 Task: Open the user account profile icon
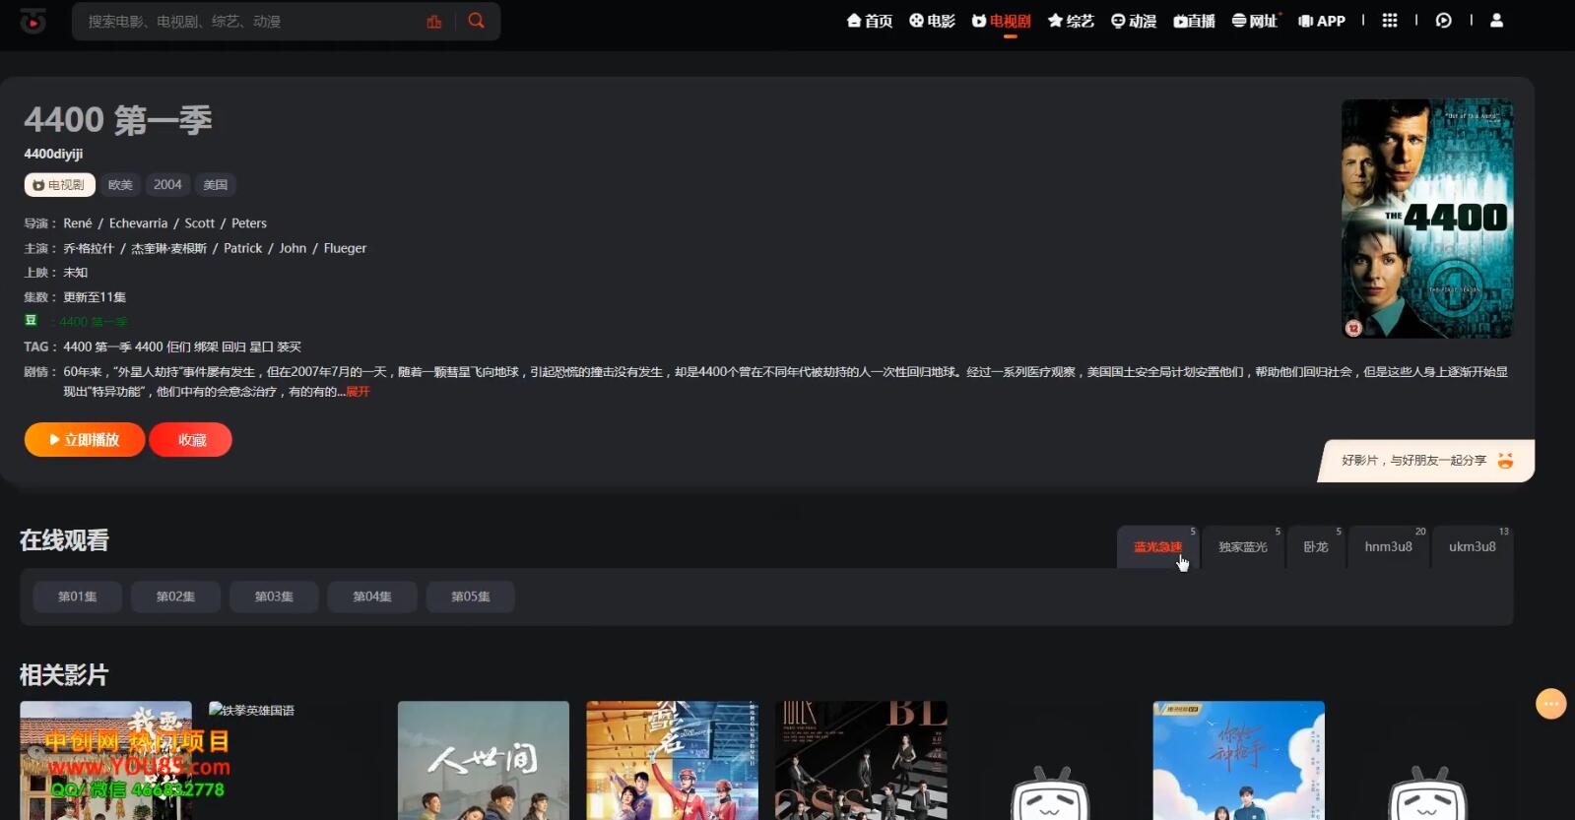pos(1496,21)
